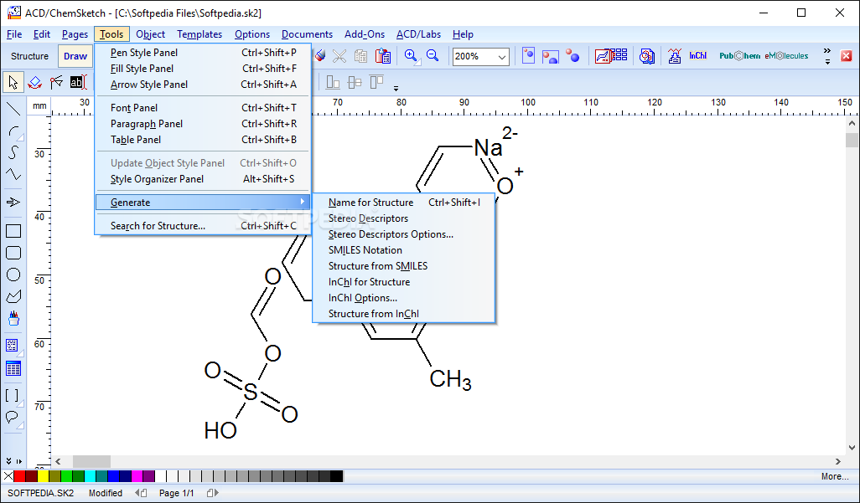Open the eMolecules search button
The image size is (860, 503).
coord(786,56)
